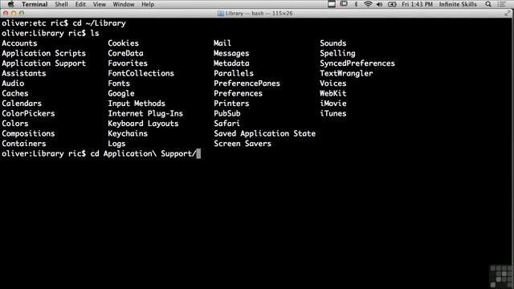Image resolution: width=514 pixels, height=289 pixels.
Task: Click the iTunes entry
Action: [x=333, y=114]
